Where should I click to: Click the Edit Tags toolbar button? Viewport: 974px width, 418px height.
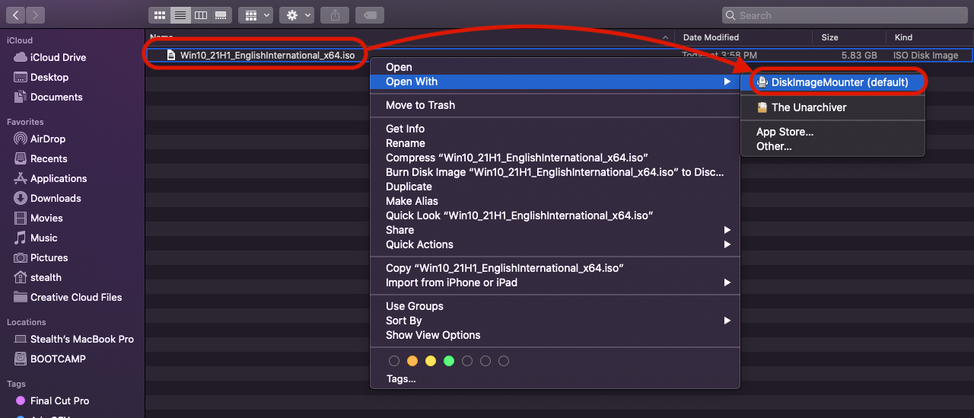coord(369,14)
